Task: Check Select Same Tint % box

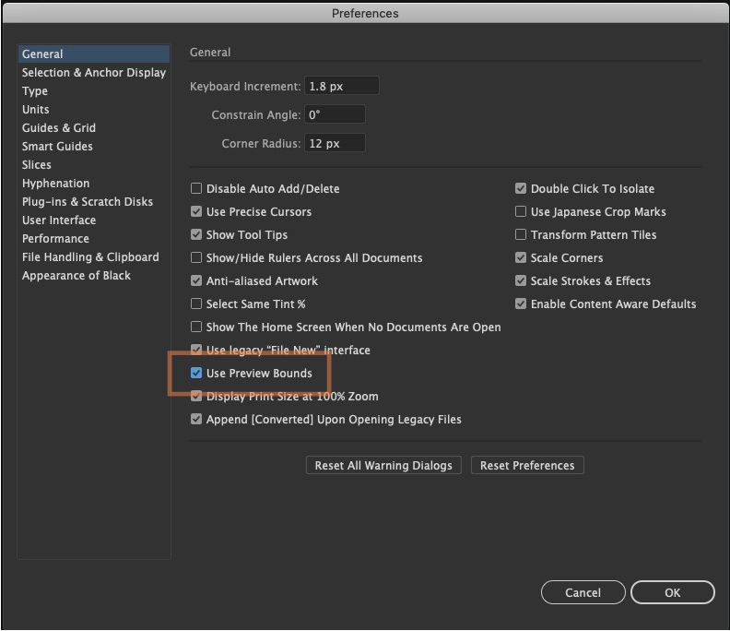Action: click(x=196, y=304)
